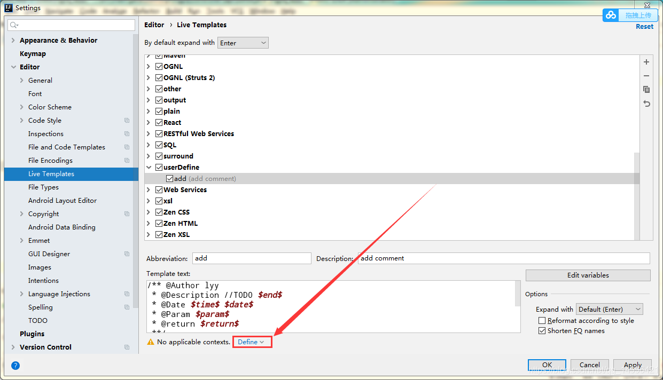Screen dimensions: 663x380
Task: Click the Inspections project-level settings icon
Action: pos(127,134)
